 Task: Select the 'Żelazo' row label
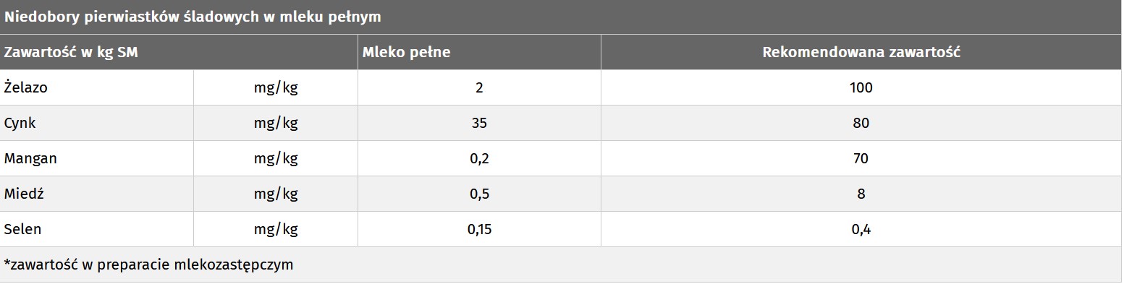point(26,87)
